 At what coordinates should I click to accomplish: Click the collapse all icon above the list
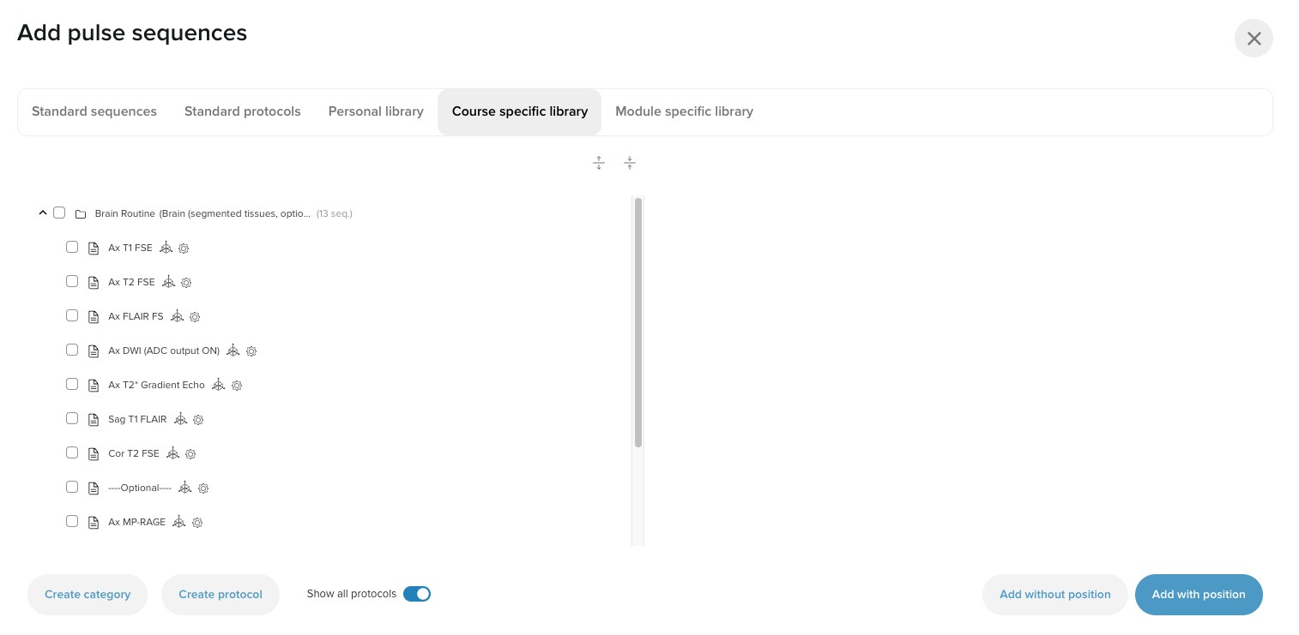(x=630, y=163)
